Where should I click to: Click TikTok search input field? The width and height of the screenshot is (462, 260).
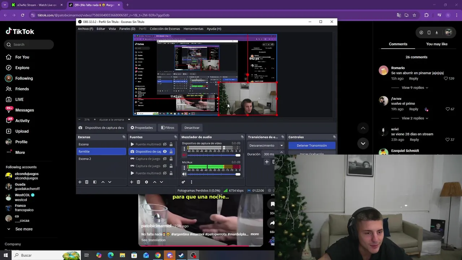tap(29, 44)
